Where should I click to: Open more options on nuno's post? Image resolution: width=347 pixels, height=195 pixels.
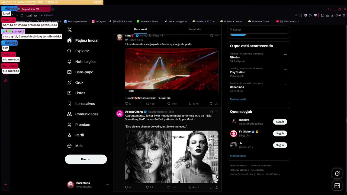click(x=217, y=35)
